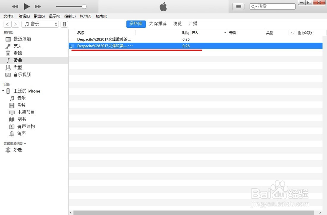Start playback with the play button
The height and width of the screenshot is (215, 327).
(26, 7)
